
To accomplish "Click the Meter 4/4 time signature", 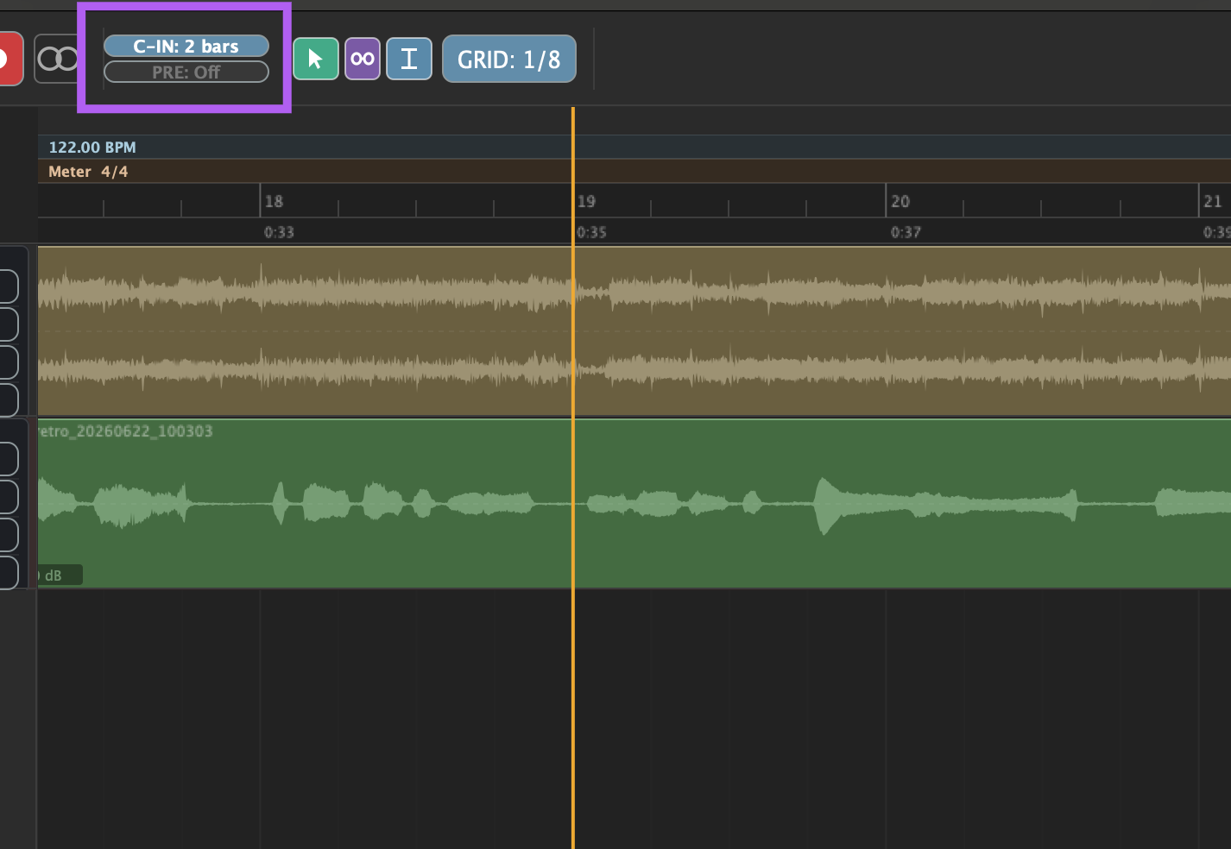I will (x=88, y=172).
